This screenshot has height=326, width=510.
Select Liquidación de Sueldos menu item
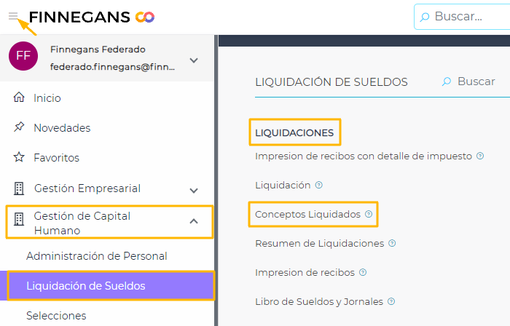click(x=86, y=286)
